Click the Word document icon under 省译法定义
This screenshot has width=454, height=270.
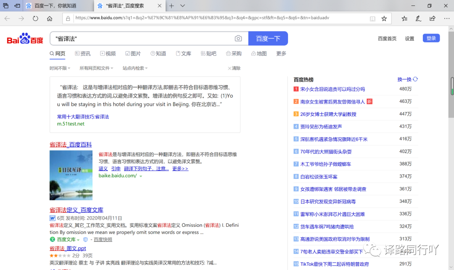pos(53,218)
